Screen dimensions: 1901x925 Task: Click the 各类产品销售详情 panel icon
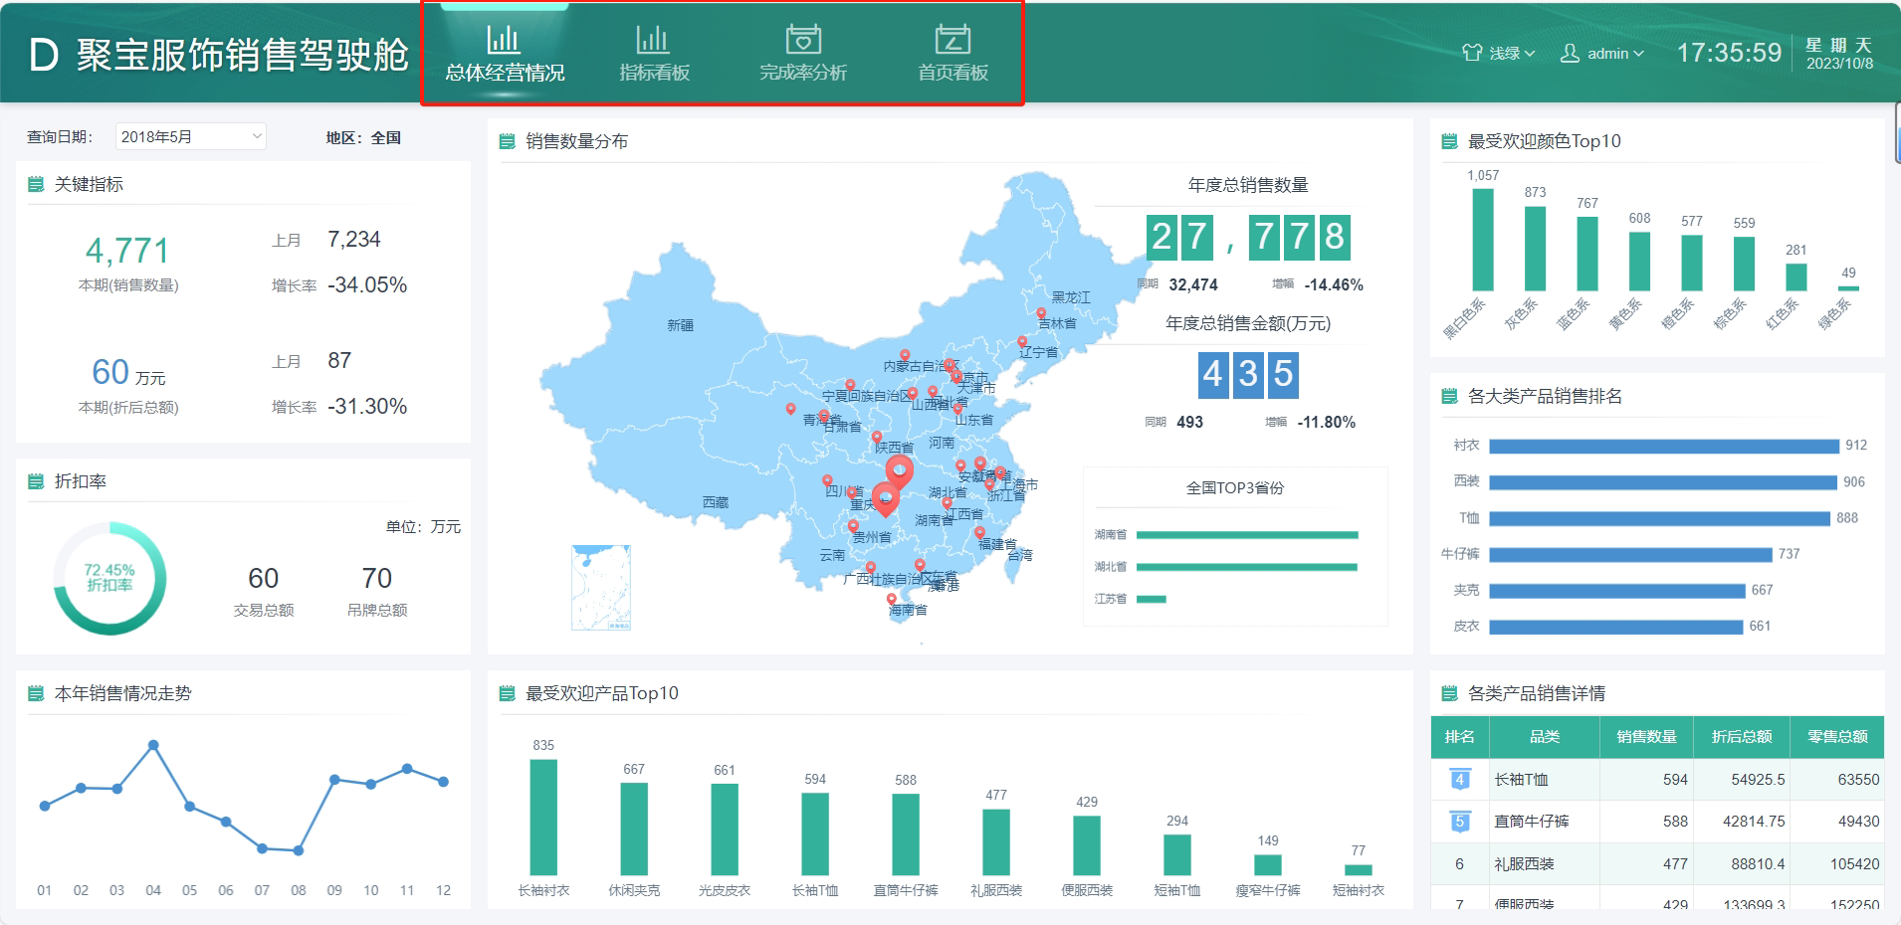pyautogui.click(x=1449, y=693)
